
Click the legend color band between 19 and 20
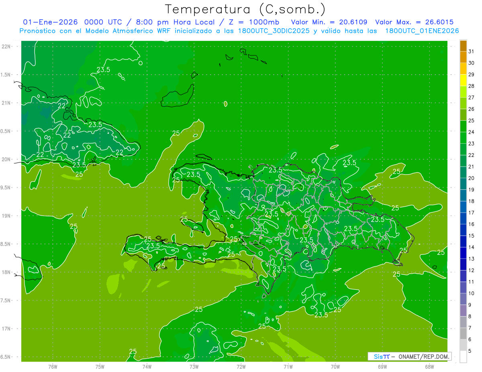463,184
